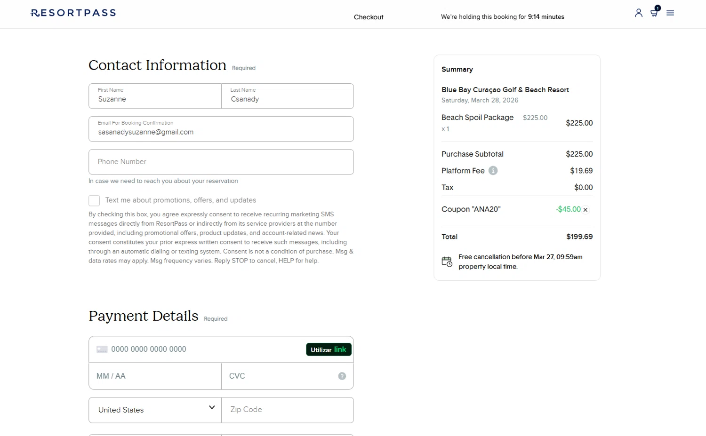Click the country dropdown chevron arrow
This screenshot has width=706, height=436.
pos(212,407)
